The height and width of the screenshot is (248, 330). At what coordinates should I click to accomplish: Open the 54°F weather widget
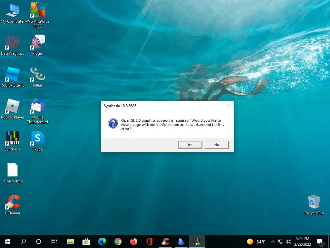(x=256, y=242)
